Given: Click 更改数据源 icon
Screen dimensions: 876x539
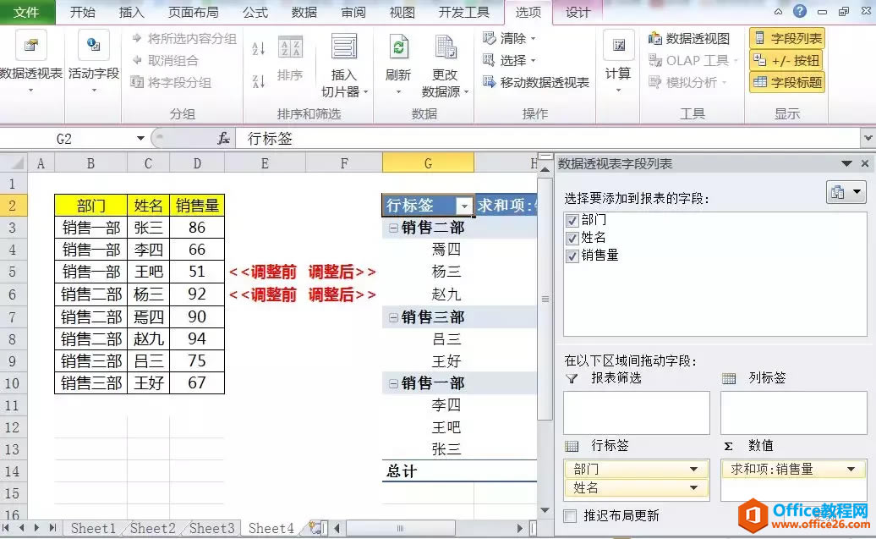Looking at the screenshot, I should [x=446, y=47].
